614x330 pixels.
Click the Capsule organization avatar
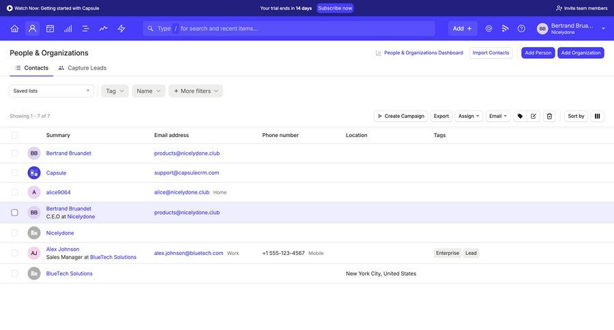tap(34, 172)
